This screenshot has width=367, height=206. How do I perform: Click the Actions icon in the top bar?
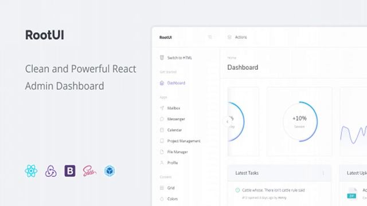tap(229, 37)
